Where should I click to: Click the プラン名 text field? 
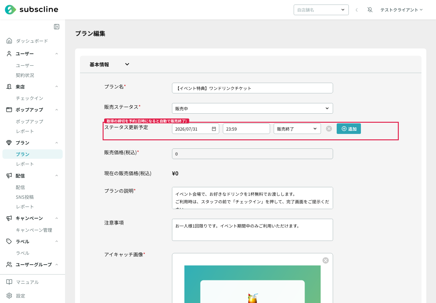[253, 88]
